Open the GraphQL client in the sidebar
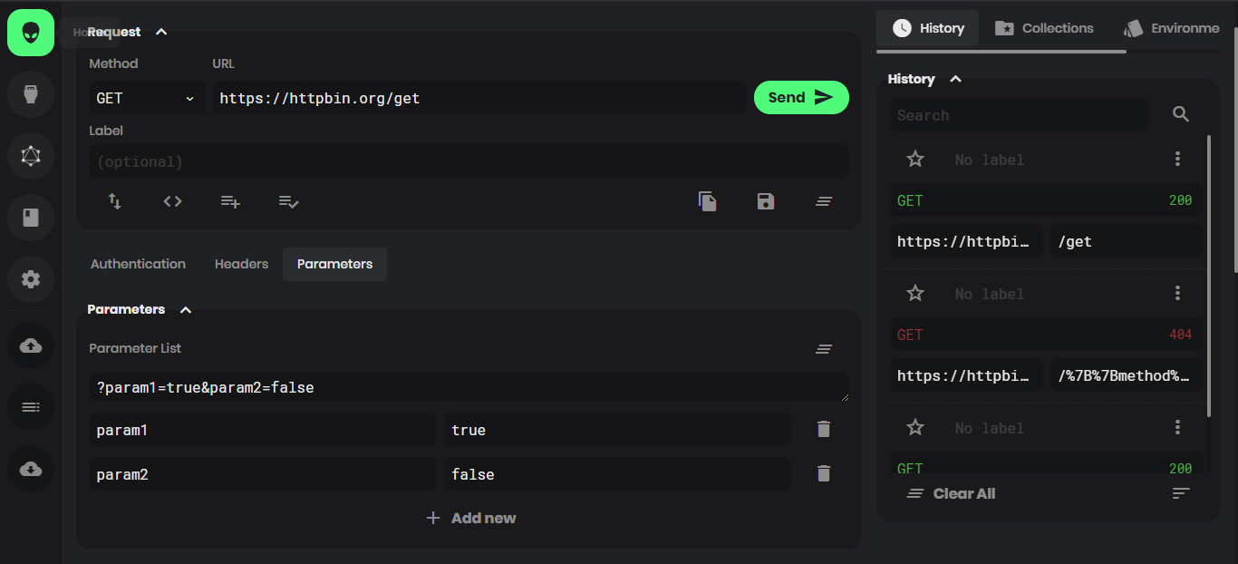The width and height of the screenshot is (1238, 564). click(x=30, y=156)
